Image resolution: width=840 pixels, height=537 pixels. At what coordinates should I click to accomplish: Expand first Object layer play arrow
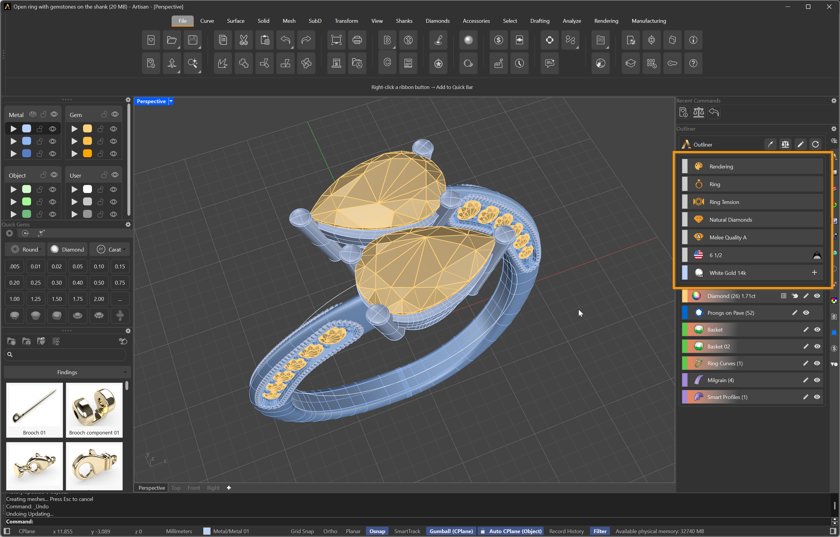pos(14,189)
